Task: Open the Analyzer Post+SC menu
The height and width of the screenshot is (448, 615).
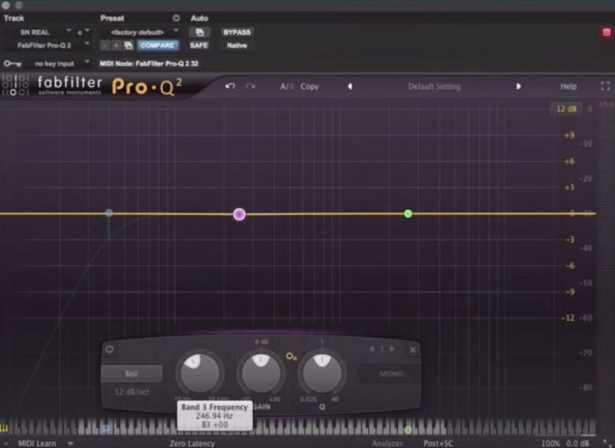Action: [438, 443]
